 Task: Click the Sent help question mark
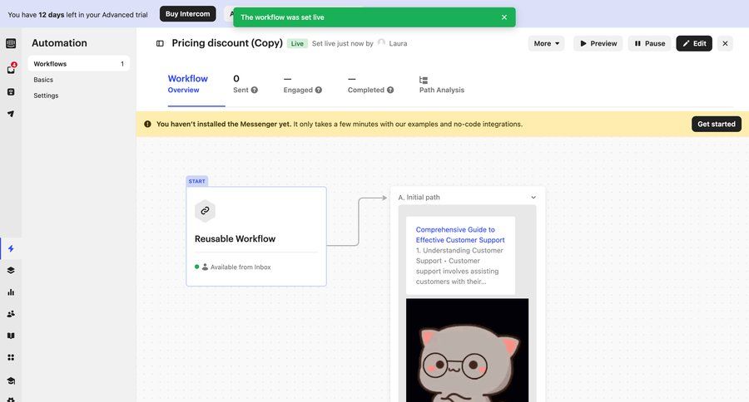tap(255, 90)
